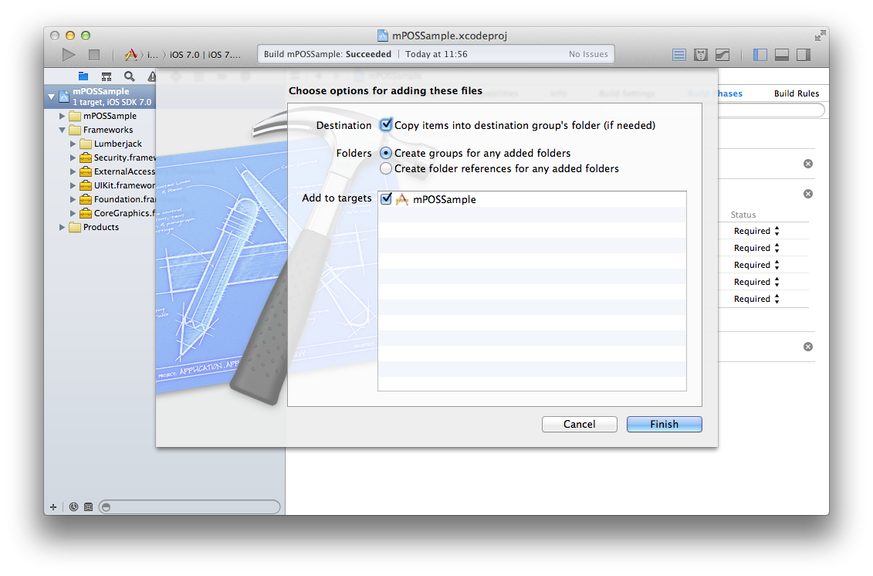Expand UIKit.framework item

(73, 185)
